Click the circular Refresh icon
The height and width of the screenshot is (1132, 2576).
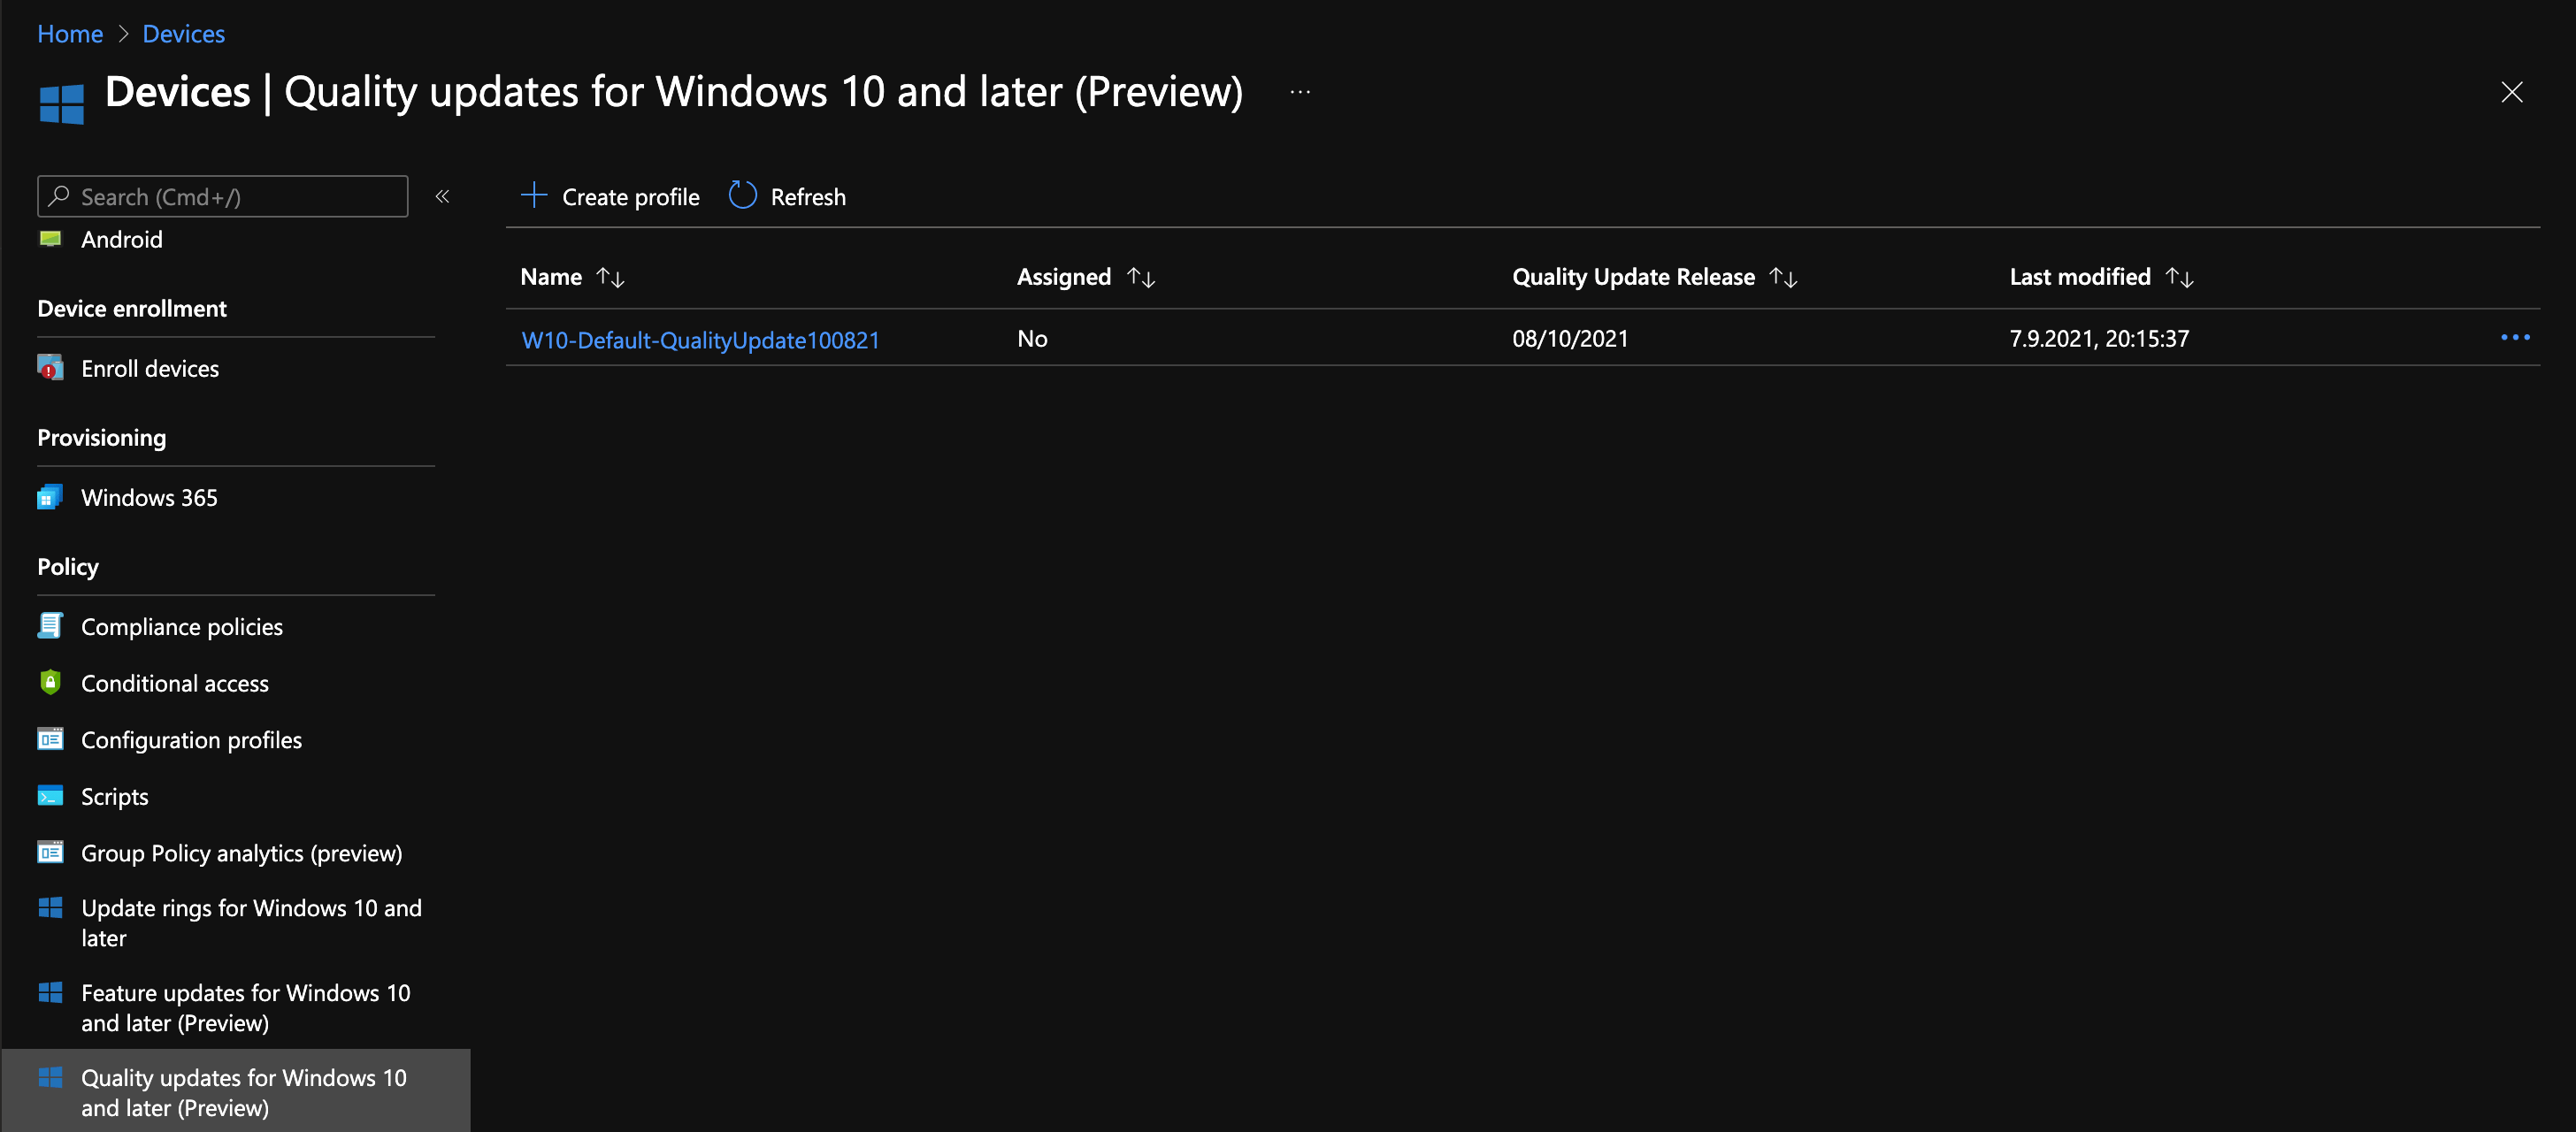coord(742,196)
